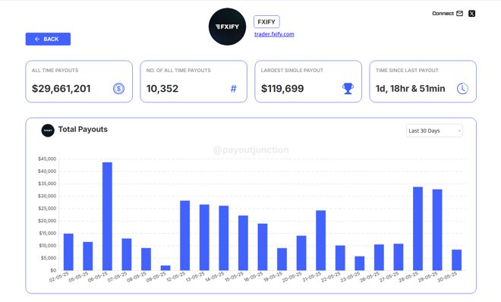Click the TIME SINCE LAST PAYOUT label
The image size is (501, 302).
[x=407, y=71]
